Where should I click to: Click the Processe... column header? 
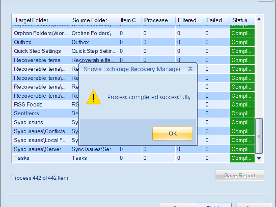coord(158,20)
